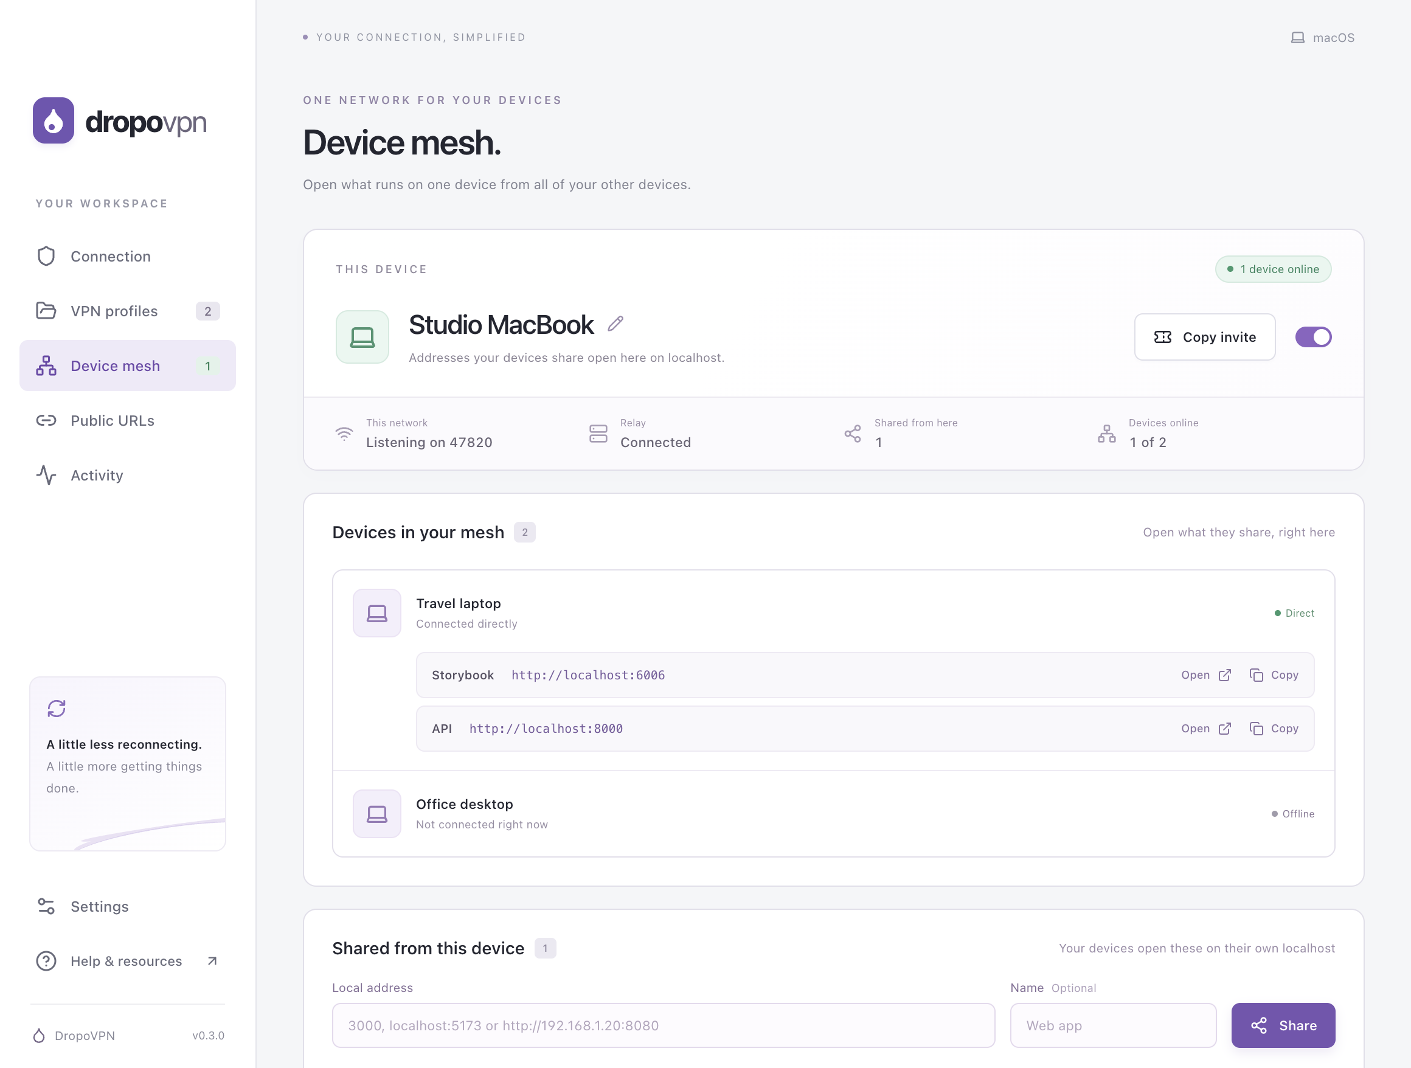Open the Connection page
Screen dimensions: 1411x1068
click(128, 257)
